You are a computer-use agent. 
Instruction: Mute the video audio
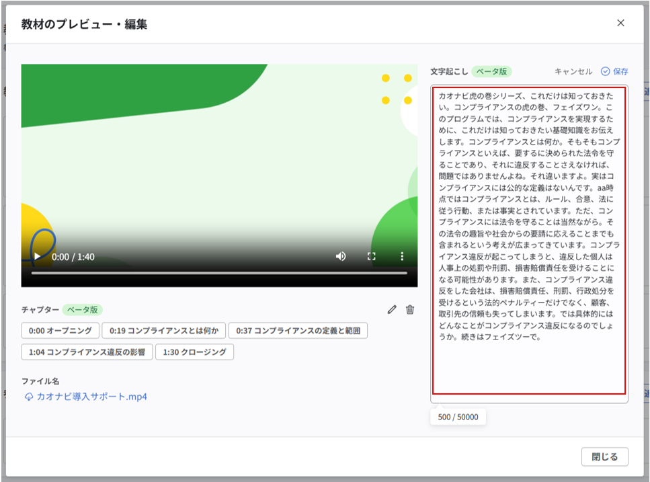pos(341,256)
